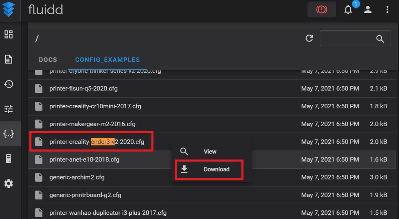Click file icon beside printer-flsun-q5-2020.cfg
The width and height of the screenshot is (399, 219).
pos(39,89)
